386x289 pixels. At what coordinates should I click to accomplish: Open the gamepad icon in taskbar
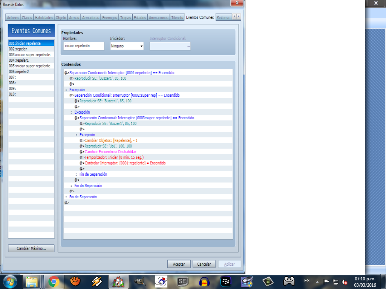[x=289, y=282]
